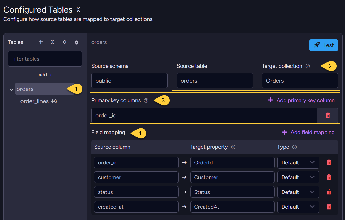The width and height of the screenshot is (345, 220).
Task: Click the CreatedAt target property input
Action: [x=232, y=207]
